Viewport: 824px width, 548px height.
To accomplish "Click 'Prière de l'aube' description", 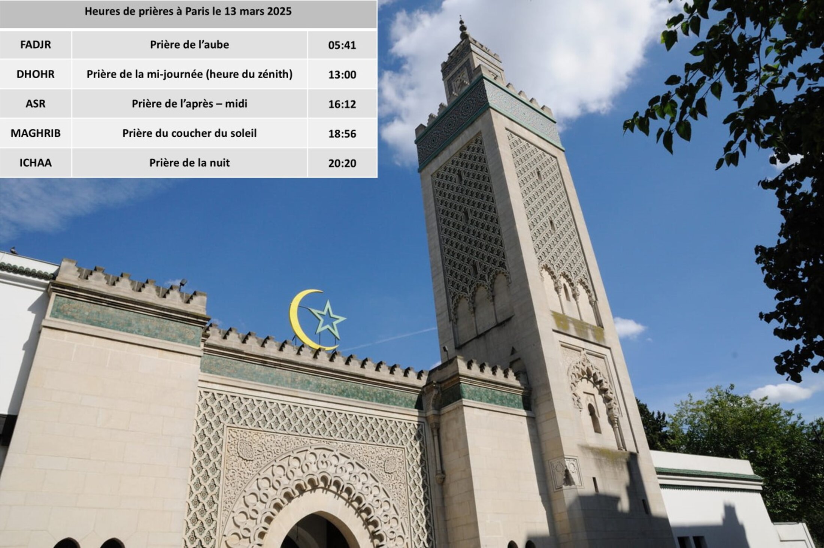I will point(190,45).
